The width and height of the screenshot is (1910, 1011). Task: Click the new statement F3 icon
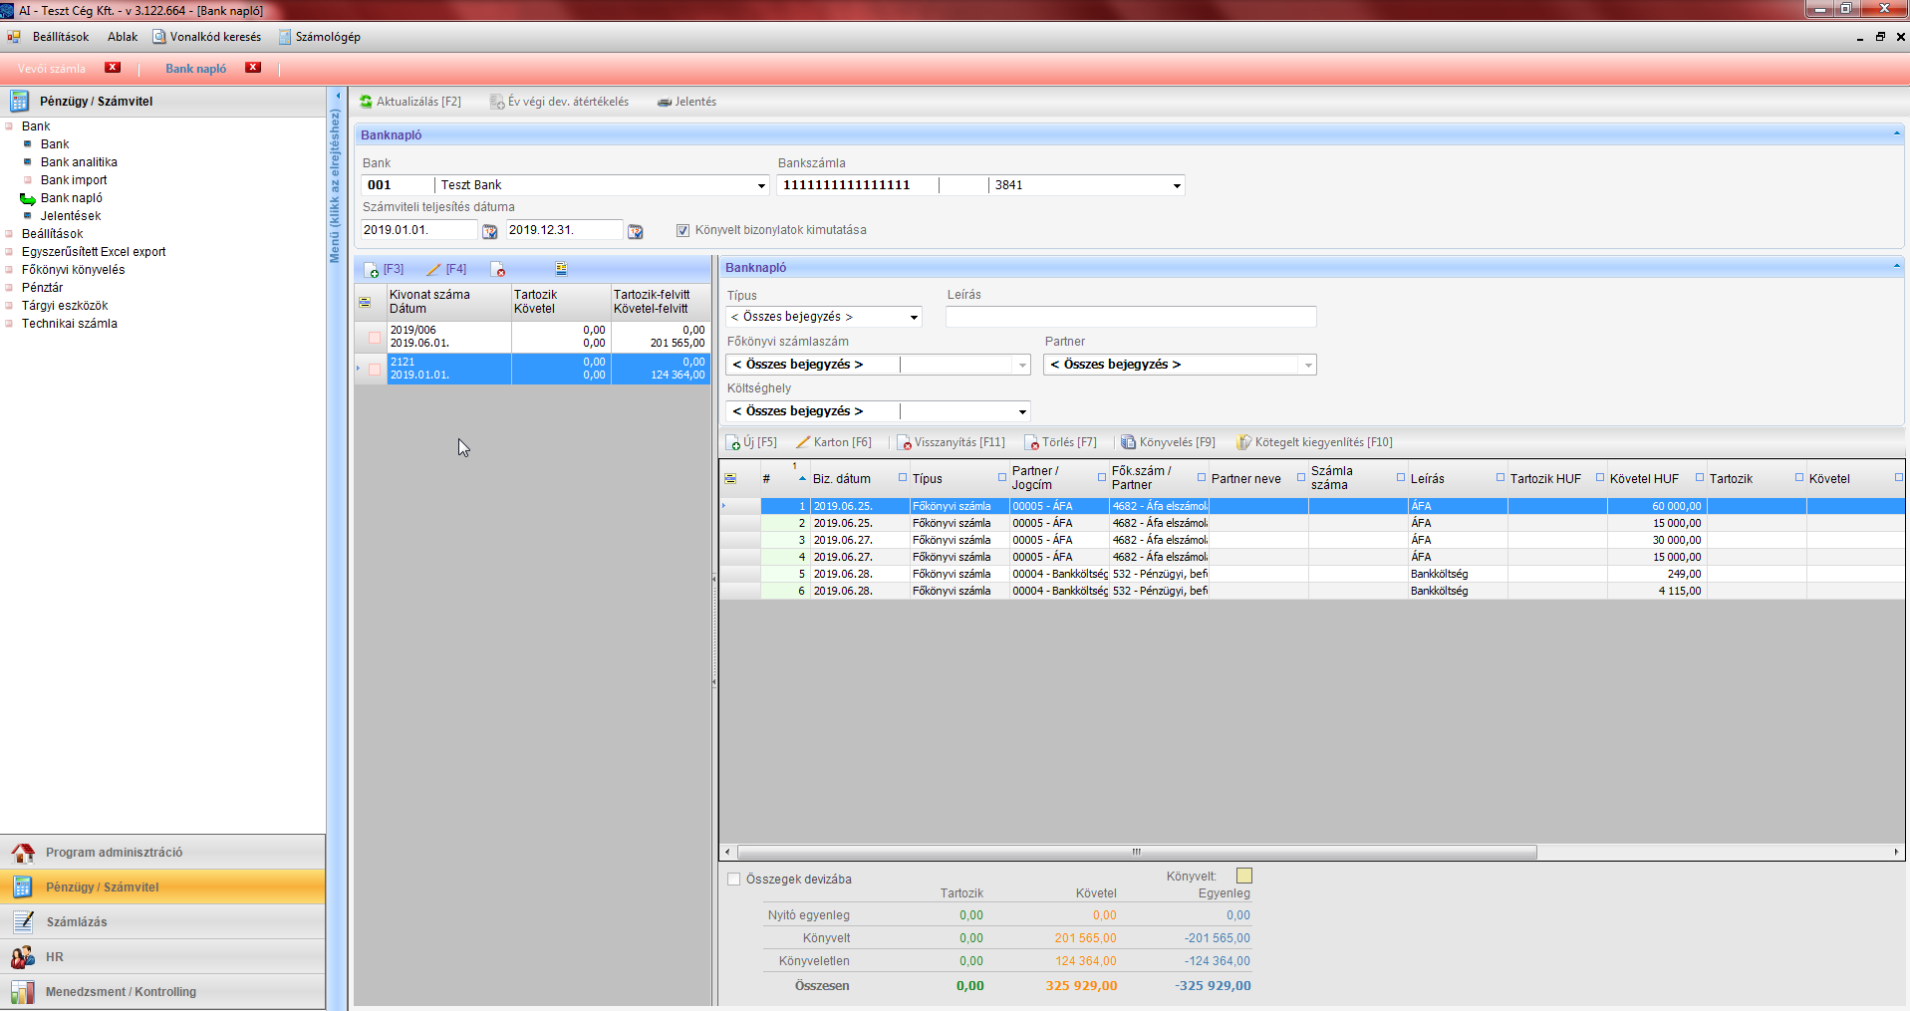372,270
